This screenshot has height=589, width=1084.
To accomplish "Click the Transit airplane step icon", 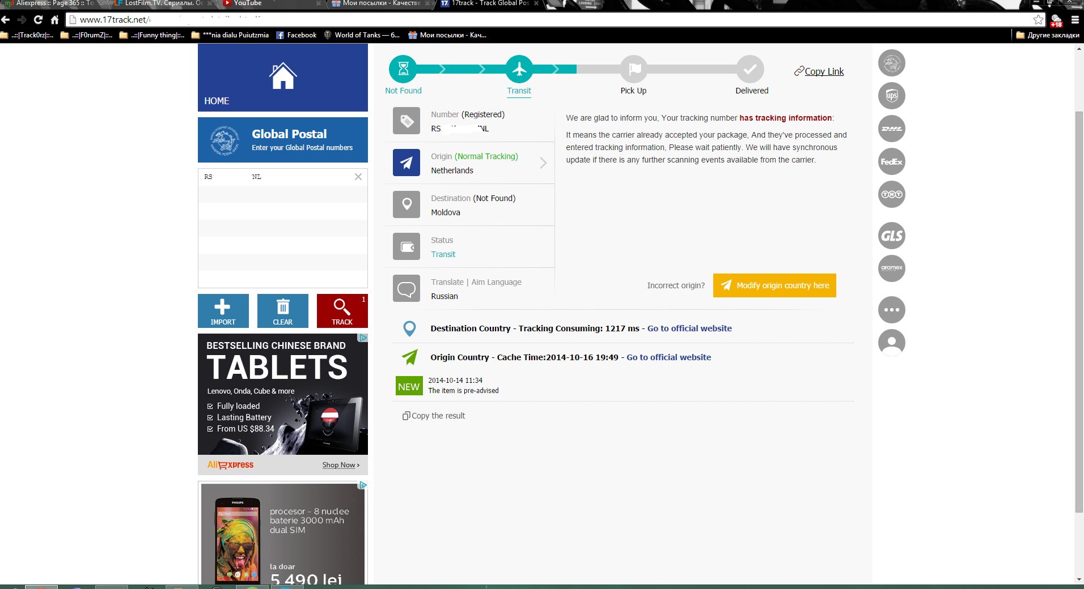I will [x=519, y=69].
